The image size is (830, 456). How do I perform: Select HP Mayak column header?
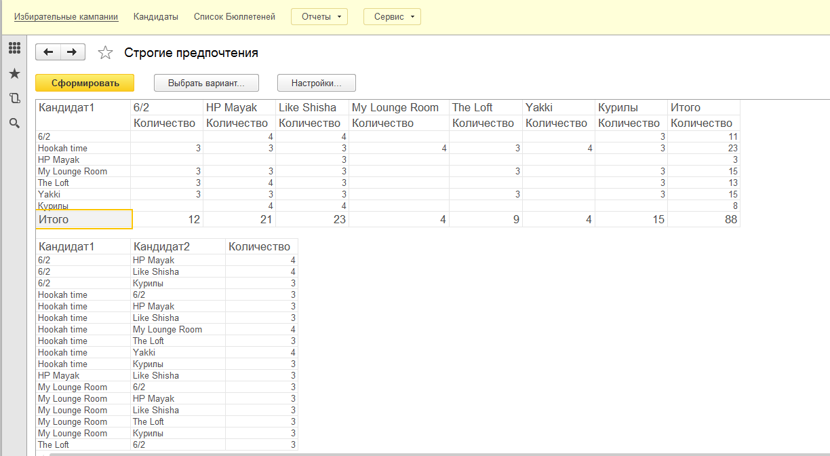pyautogui.click(x=239, y=107)
